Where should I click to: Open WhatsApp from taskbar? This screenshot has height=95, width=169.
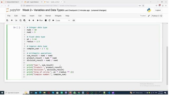[x=74, y=93]
